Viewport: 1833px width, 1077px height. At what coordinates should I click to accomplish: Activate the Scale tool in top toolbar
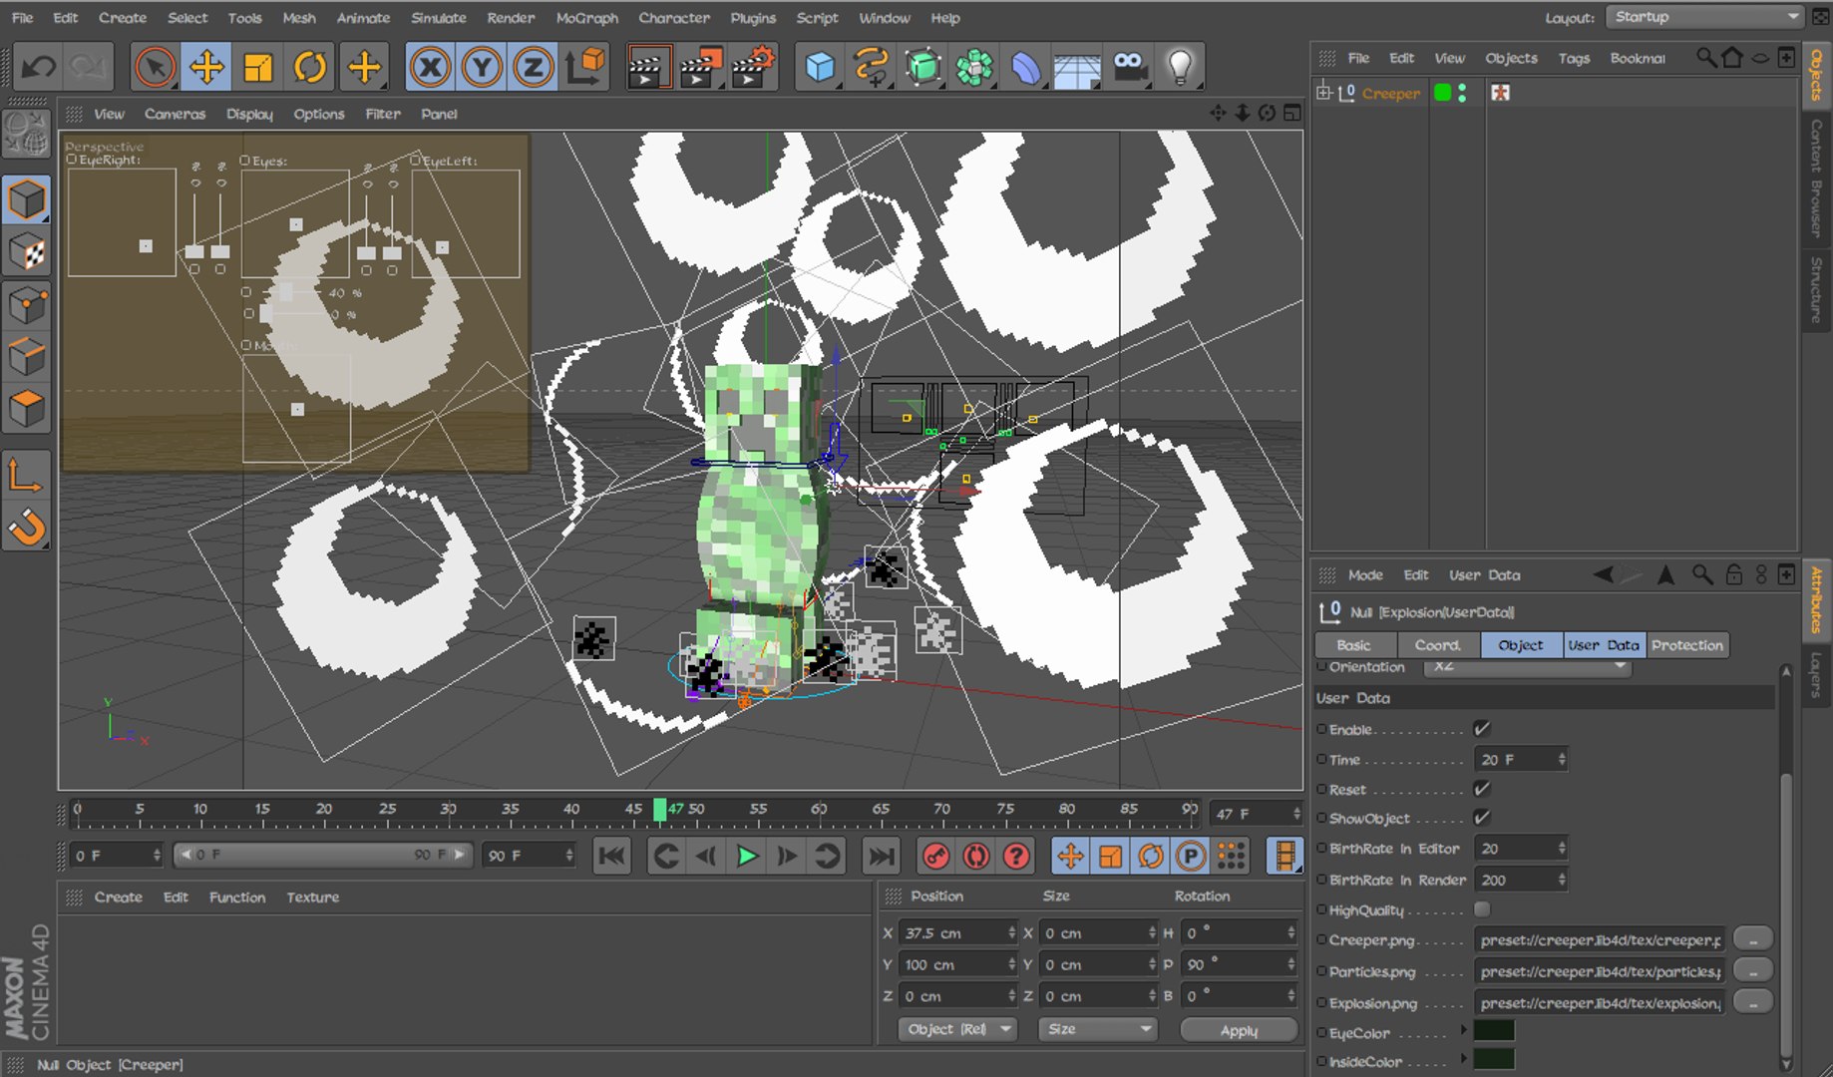(258, 68)
